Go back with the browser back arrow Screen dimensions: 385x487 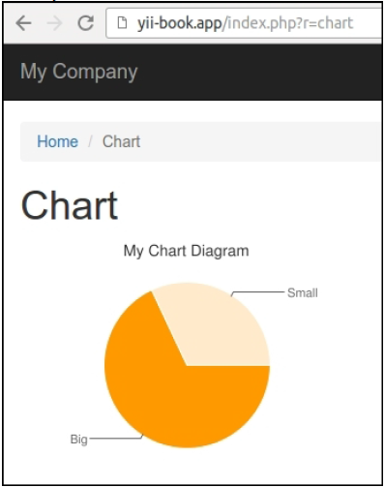(23, 23)
